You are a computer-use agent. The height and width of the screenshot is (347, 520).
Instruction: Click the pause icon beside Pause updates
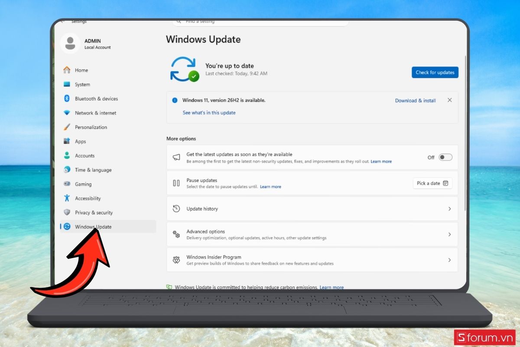point(176,183)
